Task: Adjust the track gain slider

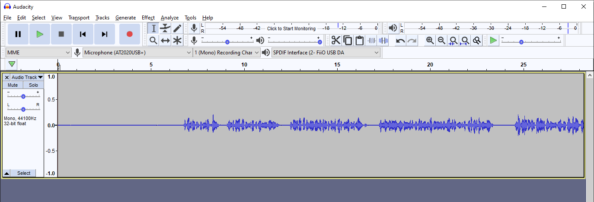Action: click(23, 96)
